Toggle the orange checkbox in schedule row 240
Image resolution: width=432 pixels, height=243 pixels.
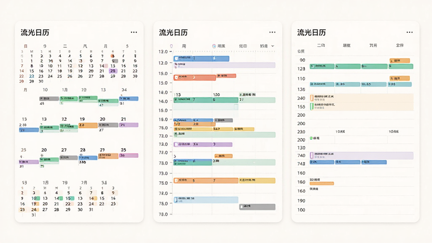[x=312, y=98]
